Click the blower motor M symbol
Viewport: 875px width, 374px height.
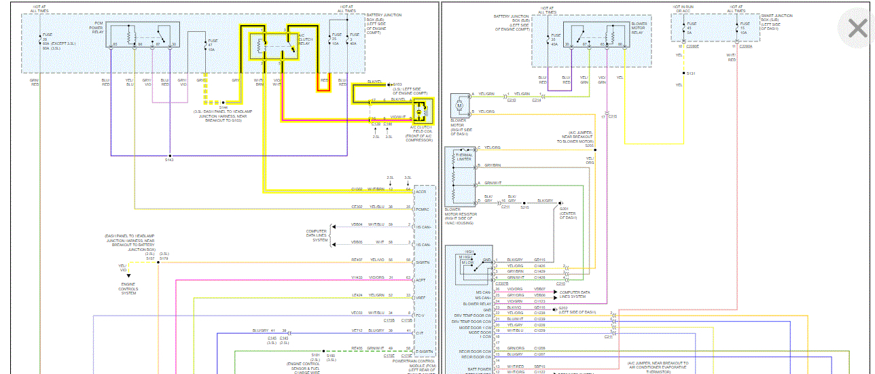click(459, 105)
